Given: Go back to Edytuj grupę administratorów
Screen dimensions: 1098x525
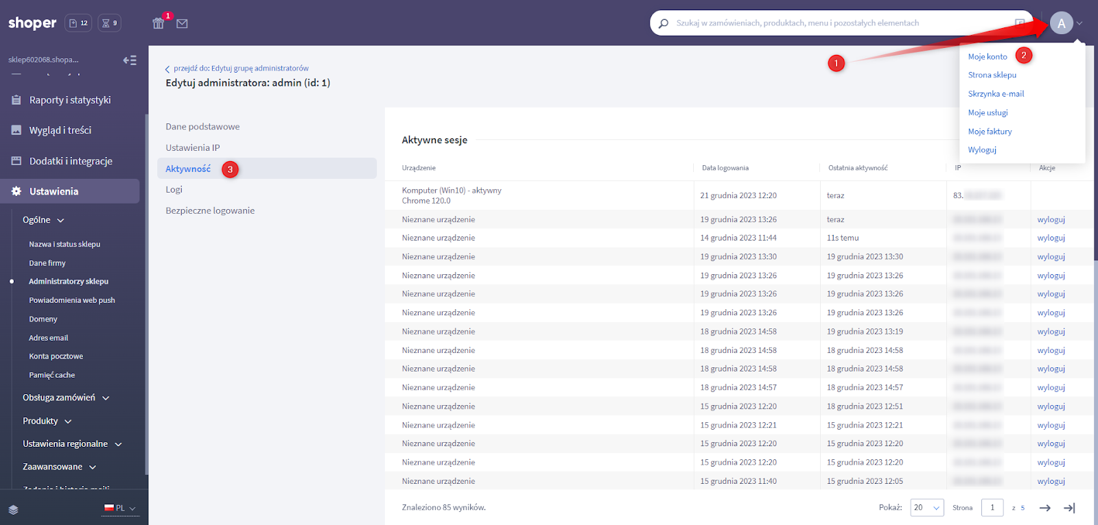Looking at the screenshot, I should pyautogui.click(x=241, y=69).
